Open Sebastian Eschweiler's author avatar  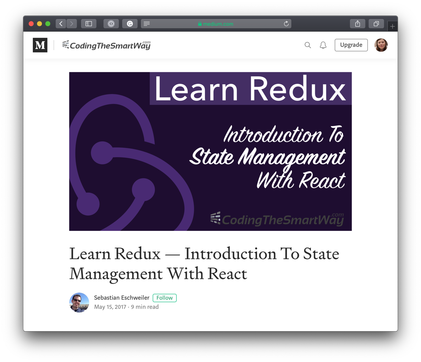pos(79,302)
